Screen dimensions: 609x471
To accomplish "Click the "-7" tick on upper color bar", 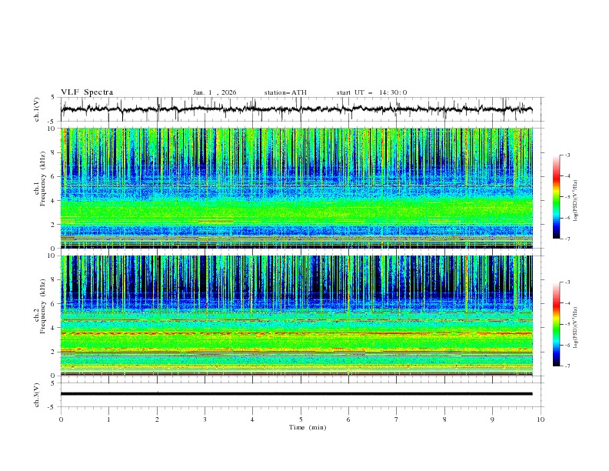I will pyautogui.click(x=567, y=239).
